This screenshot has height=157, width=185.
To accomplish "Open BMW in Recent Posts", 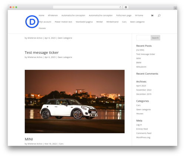I will (x=139, y=63).
